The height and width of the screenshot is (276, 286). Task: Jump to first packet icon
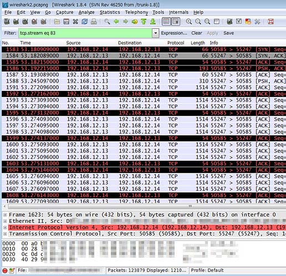coord(144,22)
